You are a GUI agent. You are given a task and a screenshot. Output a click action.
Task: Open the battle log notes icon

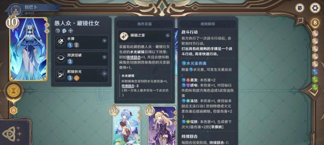pos(300,8)
